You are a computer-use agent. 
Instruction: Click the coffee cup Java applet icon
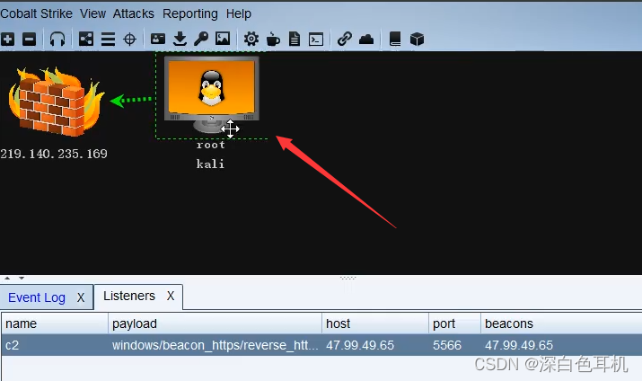click(273, 40)
